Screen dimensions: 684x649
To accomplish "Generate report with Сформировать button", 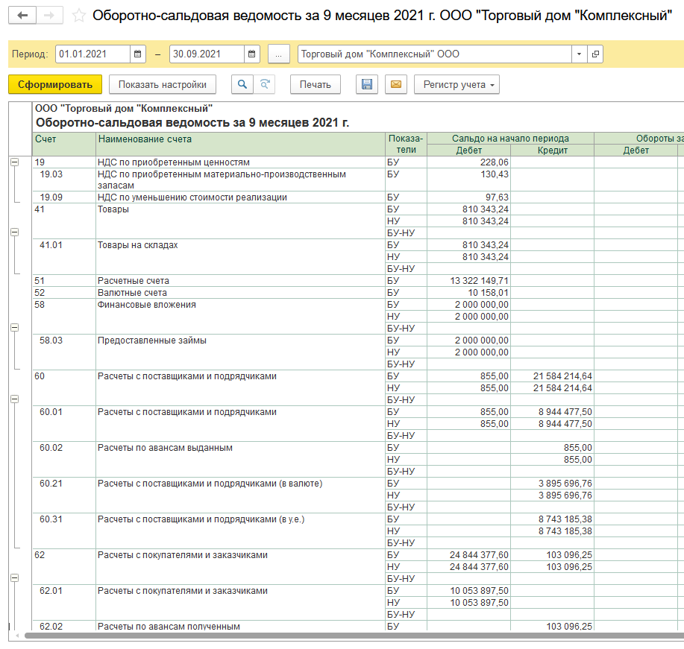I will [55, 85].
